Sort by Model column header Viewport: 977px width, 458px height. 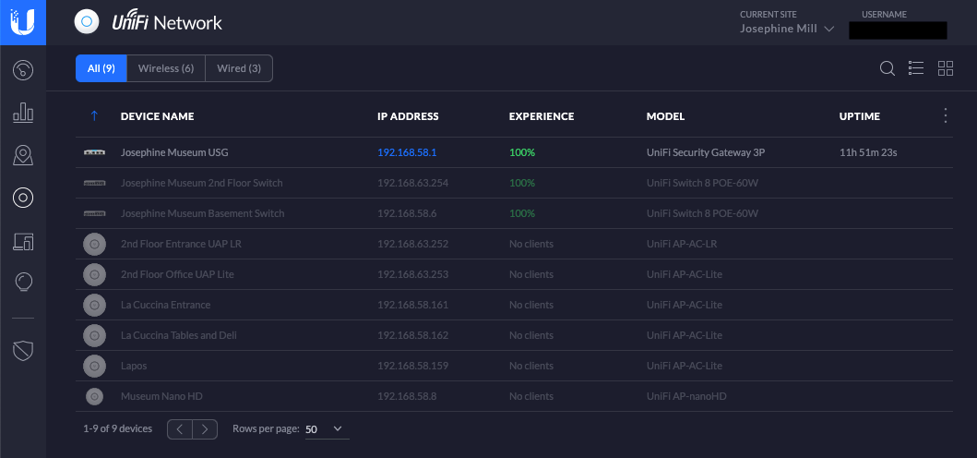[x=665, y=116]
